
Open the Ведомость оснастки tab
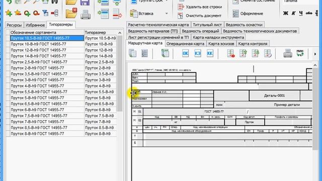pyautogui.click(x=244, y=25)
